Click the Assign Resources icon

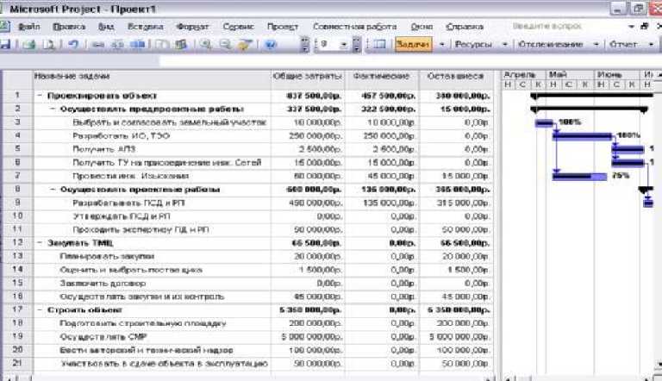coord(181,44)
